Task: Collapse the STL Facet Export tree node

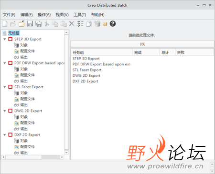Action: click(x=5, y=87)
